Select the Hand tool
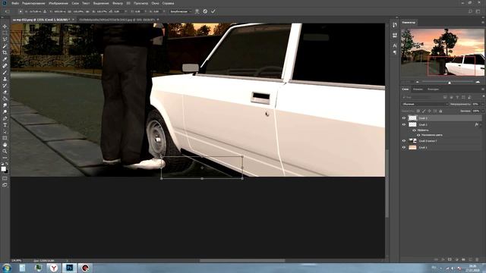The height and width of the screenshot is (273, 486). pyautogui.click(x=5, y=145)
